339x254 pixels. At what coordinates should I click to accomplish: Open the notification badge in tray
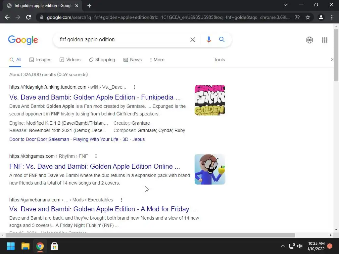coord(330,246)
